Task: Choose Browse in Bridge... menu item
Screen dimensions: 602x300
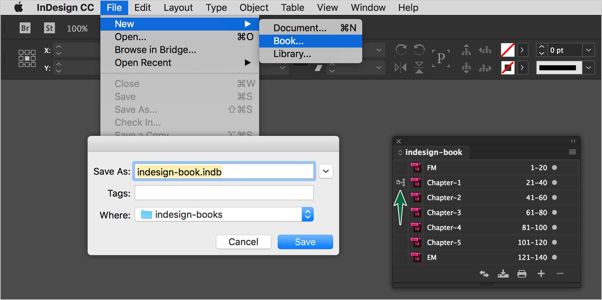Action: click(x=180, y=50)
